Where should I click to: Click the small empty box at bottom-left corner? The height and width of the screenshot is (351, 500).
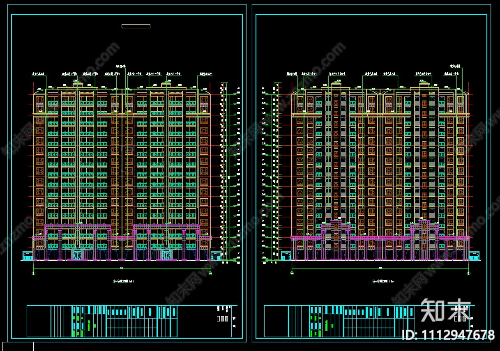pos(17,346)
